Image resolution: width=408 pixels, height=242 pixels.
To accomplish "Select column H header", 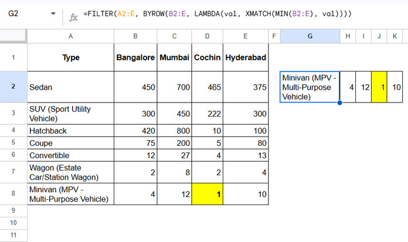I will 348,36.
